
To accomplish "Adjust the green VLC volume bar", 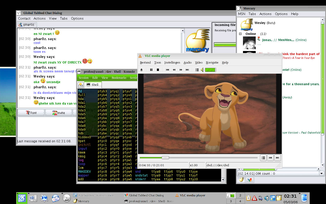I will point(210,70).
